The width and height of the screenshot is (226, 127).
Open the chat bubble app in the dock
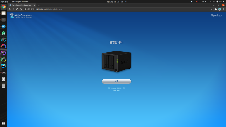point(4,79)
